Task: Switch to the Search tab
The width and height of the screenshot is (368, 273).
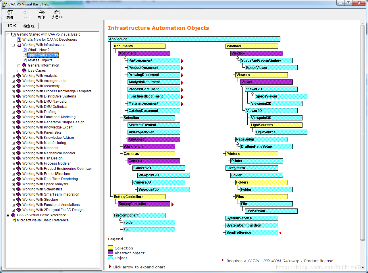Action: [x=29, y=26]
